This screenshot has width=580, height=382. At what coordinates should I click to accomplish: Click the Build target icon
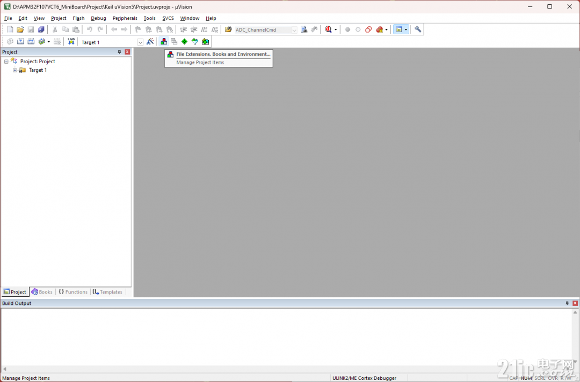click(21, 42)
